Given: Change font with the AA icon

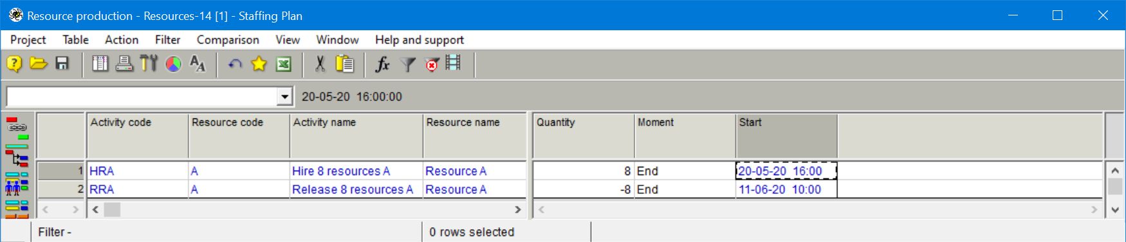Looking at the screenshot, I should tap(198, 64).
